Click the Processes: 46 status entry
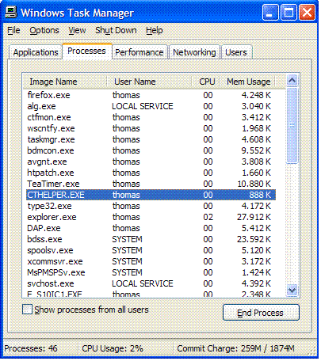 pos(31,348)
